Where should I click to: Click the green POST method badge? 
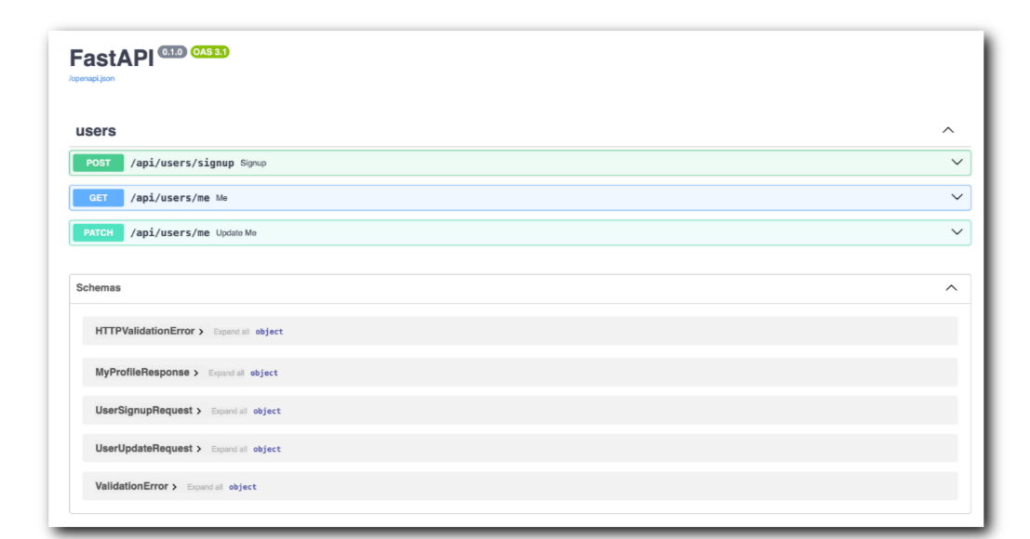tap(98, 164)
